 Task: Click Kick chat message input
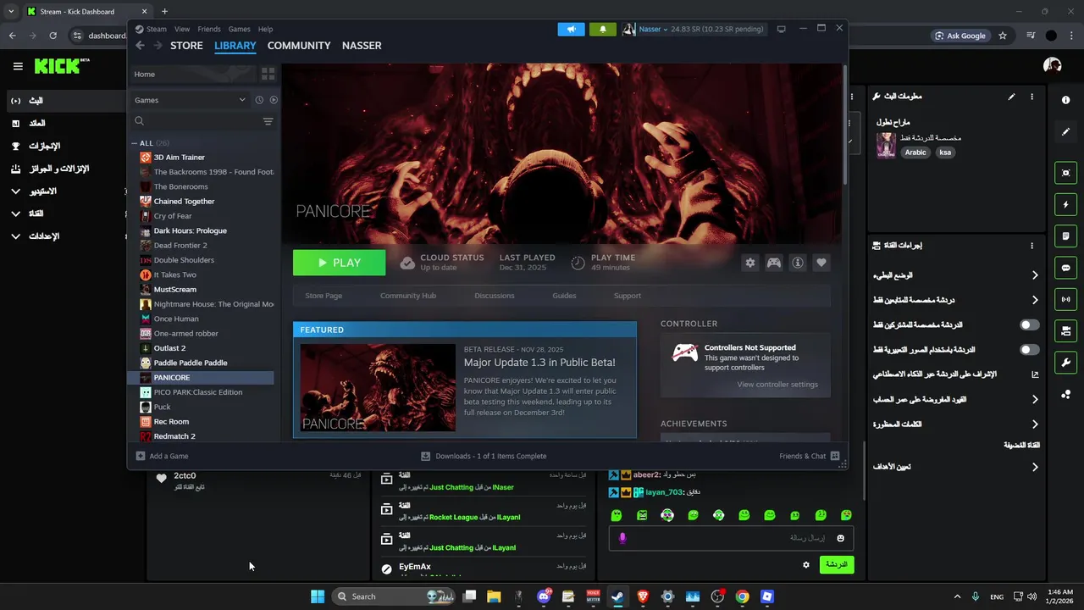point(730,538)
